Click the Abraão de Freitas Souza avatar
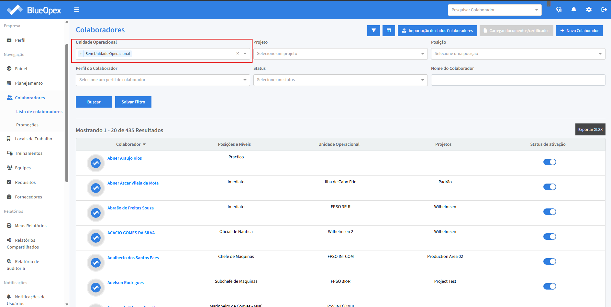This screenshot has width=611, height=307. point(96,213)
